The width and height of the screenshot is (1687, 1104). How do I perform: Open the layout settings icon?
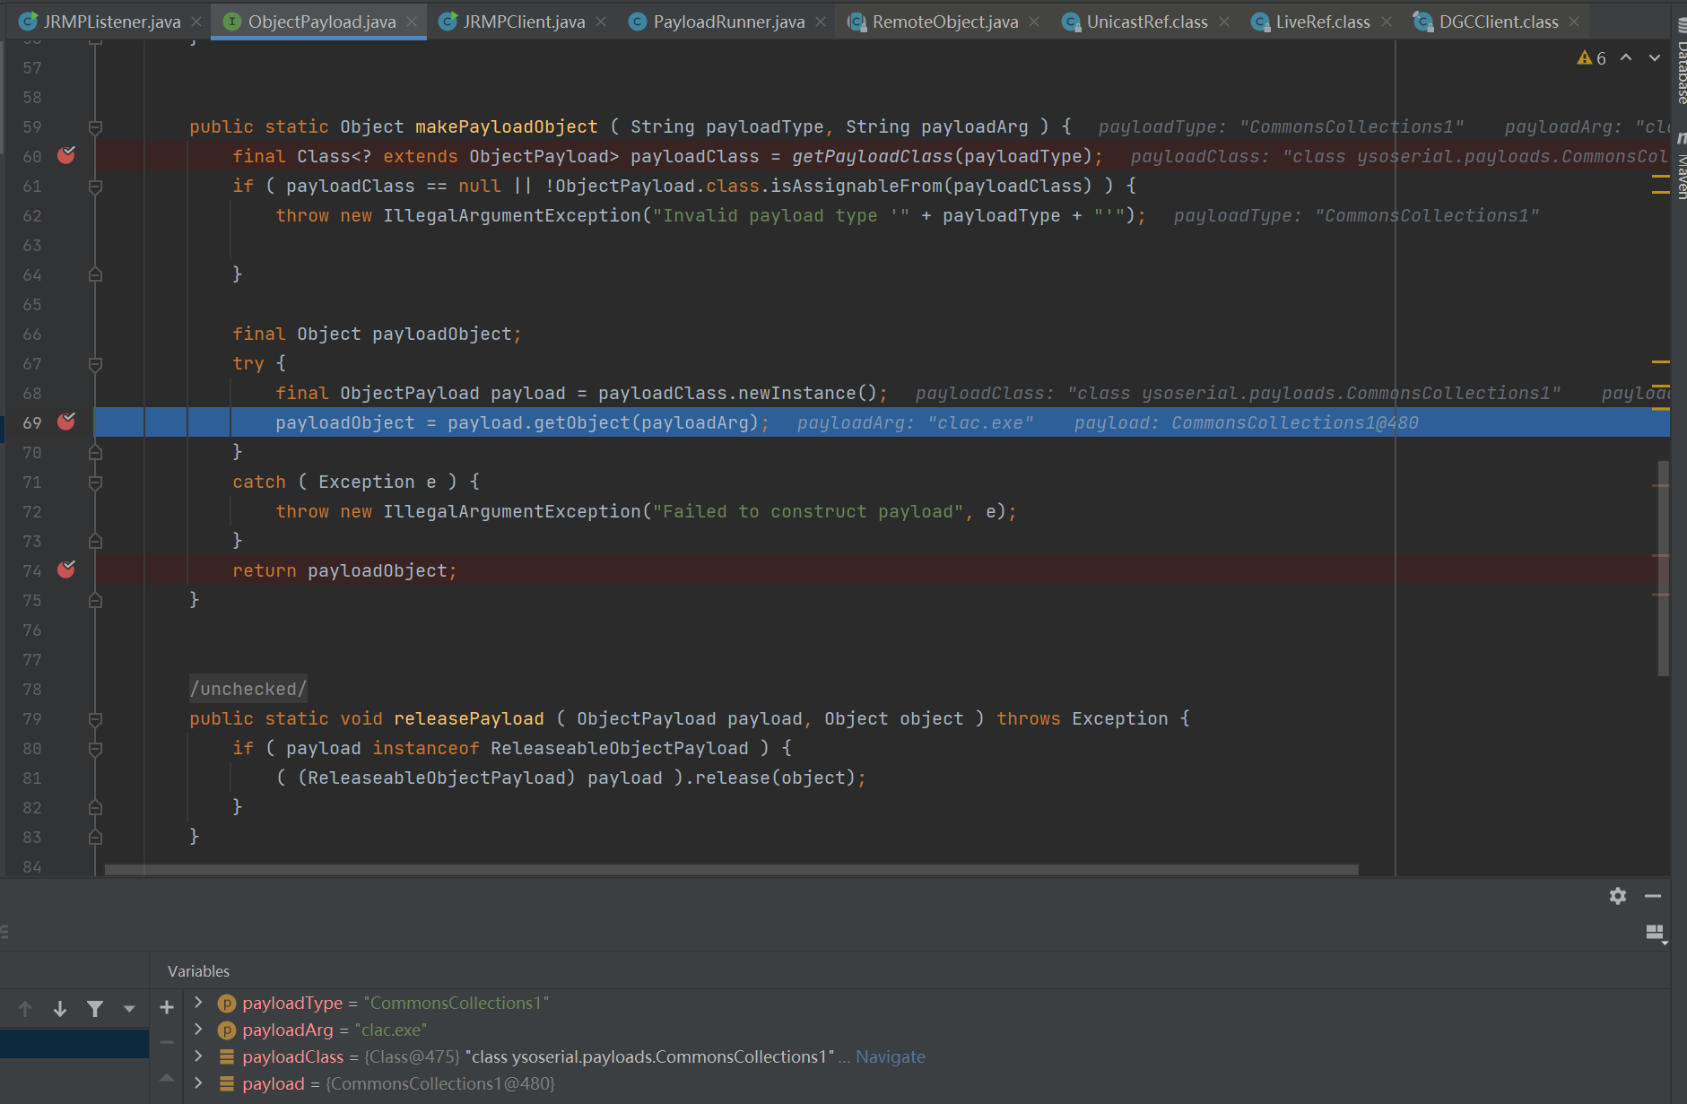point(1656,934)
